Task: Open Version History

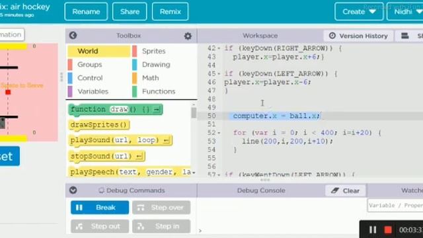Action: pyautogui.click(x=359, y=36)
